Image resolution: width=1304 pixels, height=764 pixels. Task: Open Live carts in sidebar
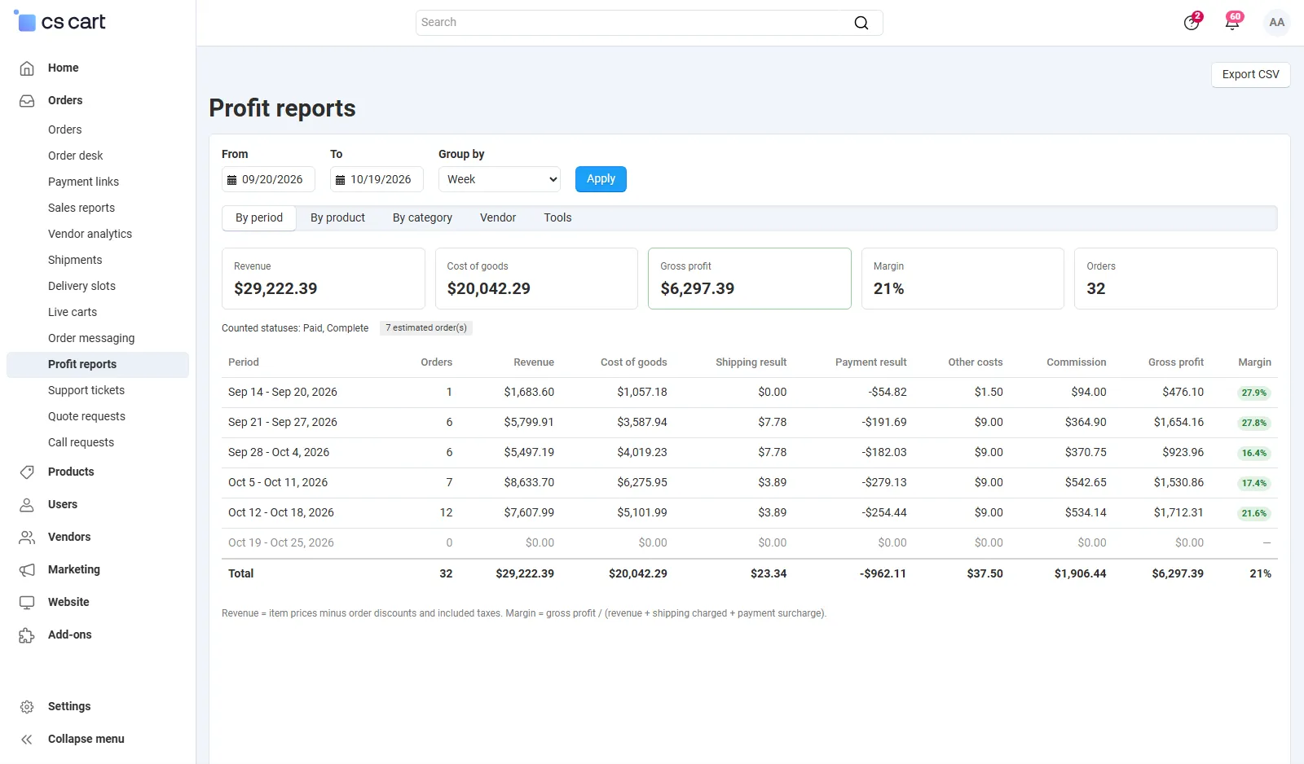pyautogui.click(x=73, y=312)
